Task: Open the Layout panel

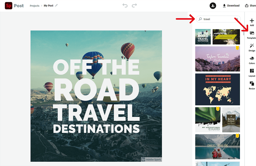Action: [x=252, y=73]
